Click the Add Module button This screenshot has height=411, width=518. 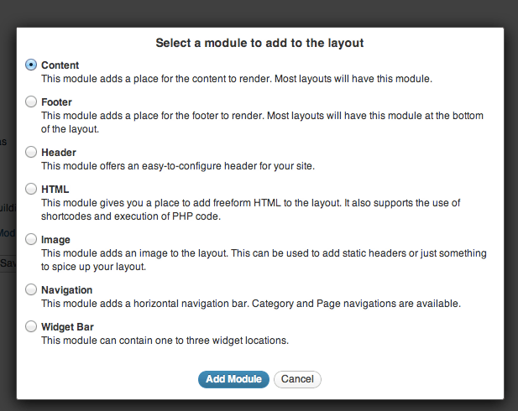point(233,379)
